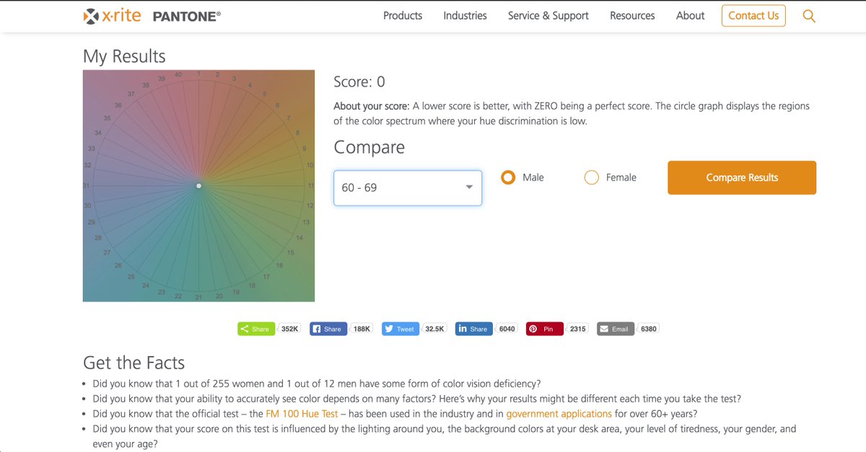Select the Male radio button
This screenshot has height=452, width=866.
click(508, 177)
